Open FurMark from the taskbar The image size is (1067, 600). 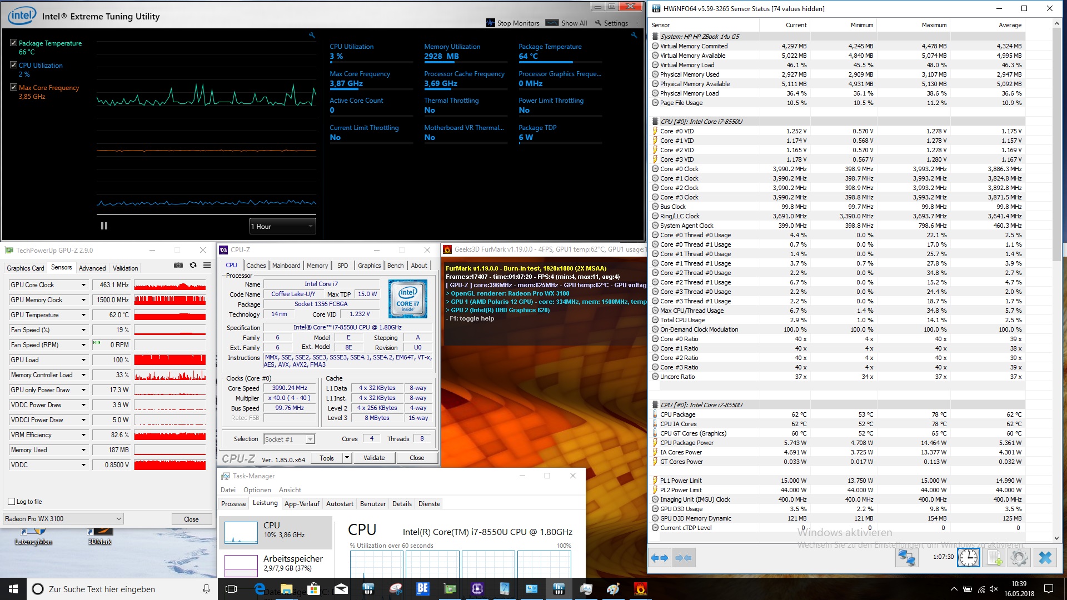[x=640, y=589]
